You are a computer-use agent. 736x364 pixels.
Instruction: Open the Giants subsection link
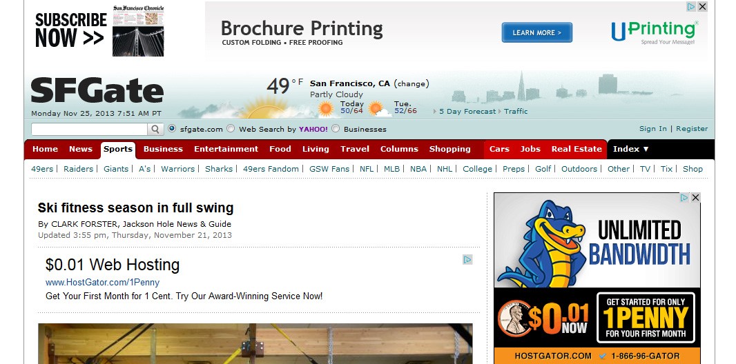coord(116,169)
